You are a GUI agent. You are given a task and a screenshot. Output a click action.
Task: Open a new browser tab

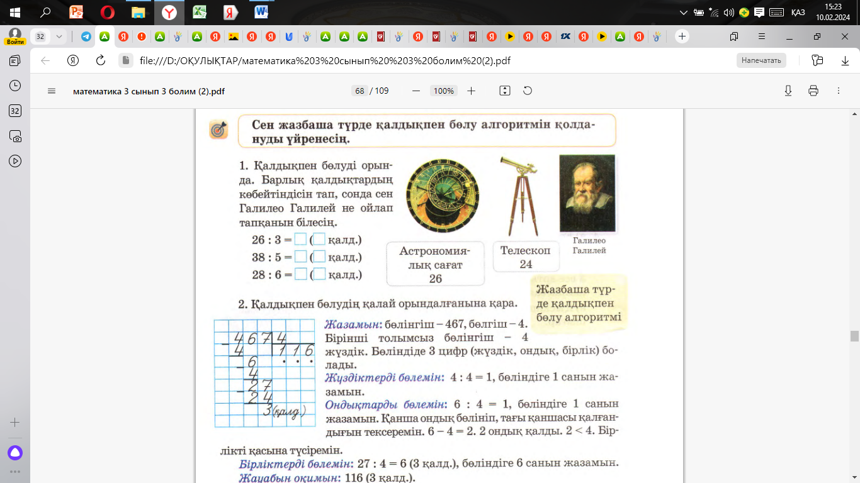[682, 36]
